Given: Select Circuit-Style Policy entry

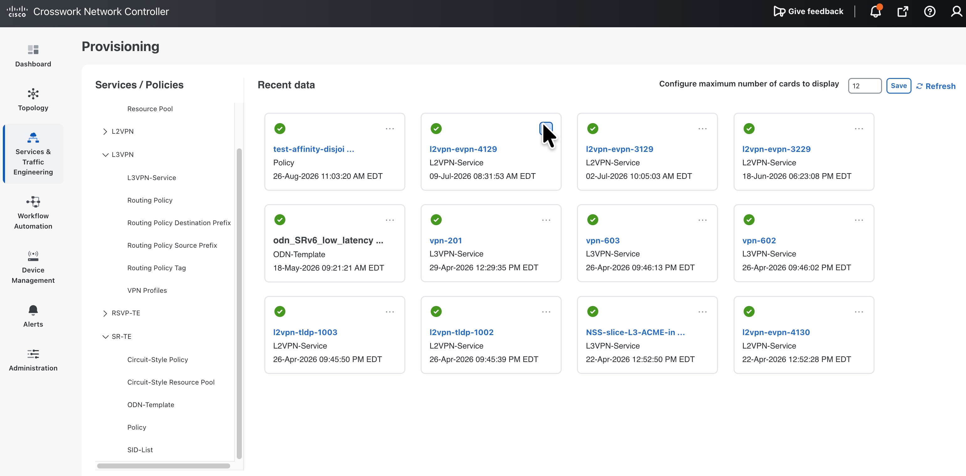Looking at the screenshot, I should pyautogui.click(x=158, y=360).
